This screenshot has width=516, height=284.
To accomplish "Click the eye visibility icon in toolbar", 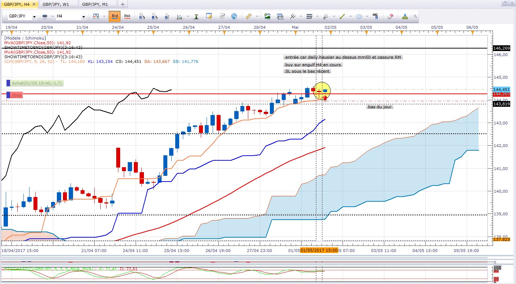I will (x=222, y=17).
